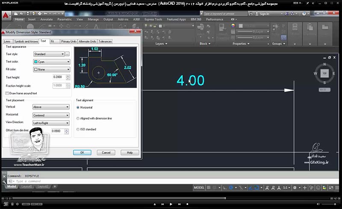
Task: Toggle polar tracking circle icon in status bar
Action: tap(231, 188)
